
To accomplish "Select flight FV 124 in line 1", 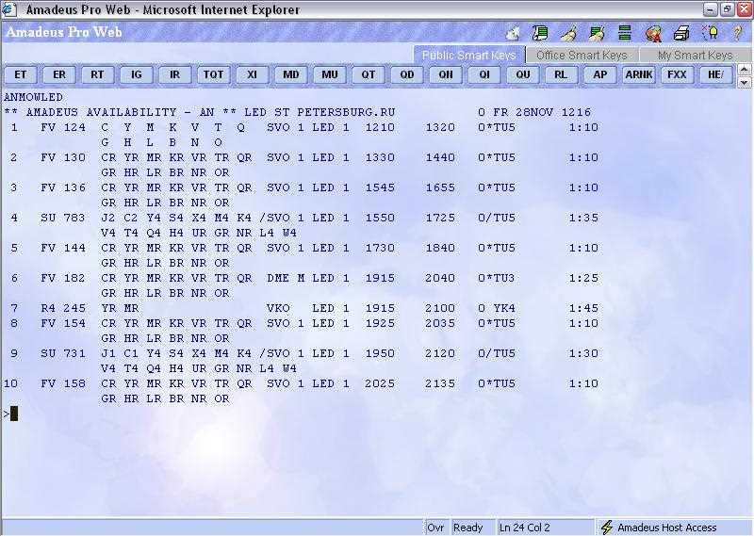I will click(63, 127).
